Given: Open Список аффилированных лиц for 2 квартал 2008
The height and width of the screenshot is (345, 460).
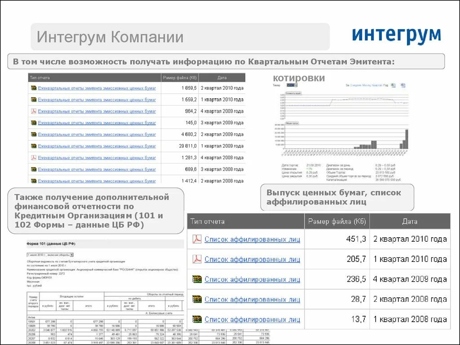Looking at the screenshot, I should (x=252, y=299).
